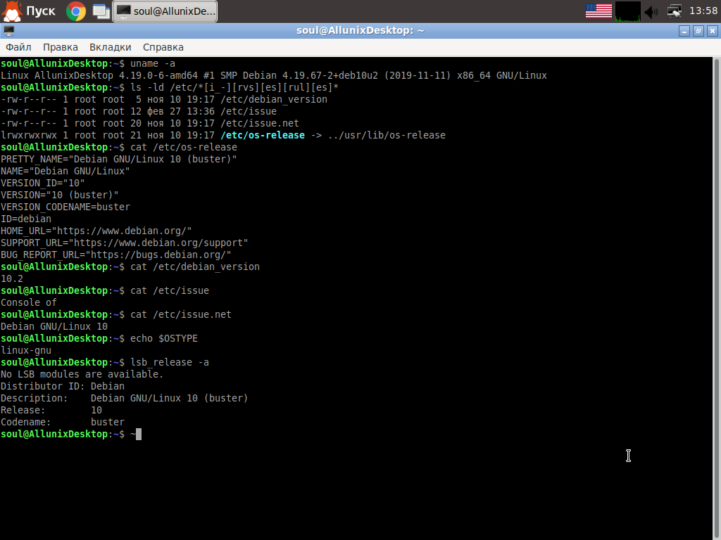Click the terminal cursor at last prompt
The width and height of the screenshot is (721, 540).
point(139,434)
